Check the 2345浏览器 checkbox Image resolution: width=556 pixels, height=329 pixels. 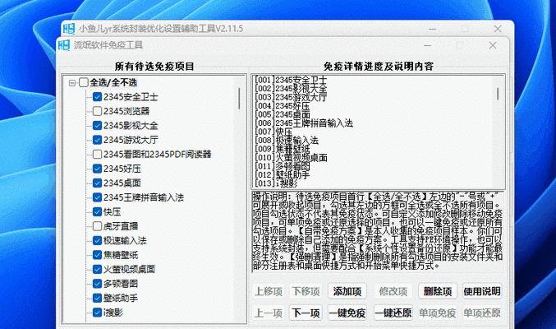click(x=97, y=111)
